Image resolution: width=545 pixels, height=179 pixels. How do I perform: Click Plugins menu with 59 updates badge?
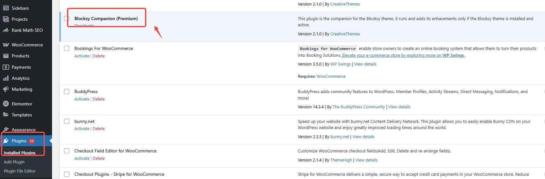pos(19,141)
